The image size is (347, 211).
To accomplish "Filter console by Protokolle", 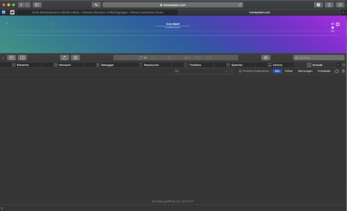I will click(324, 71).
